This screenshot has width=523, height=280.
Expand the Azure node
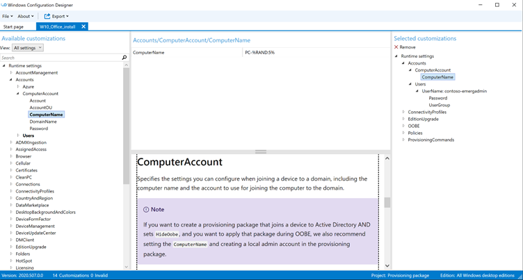pos(17,87)
